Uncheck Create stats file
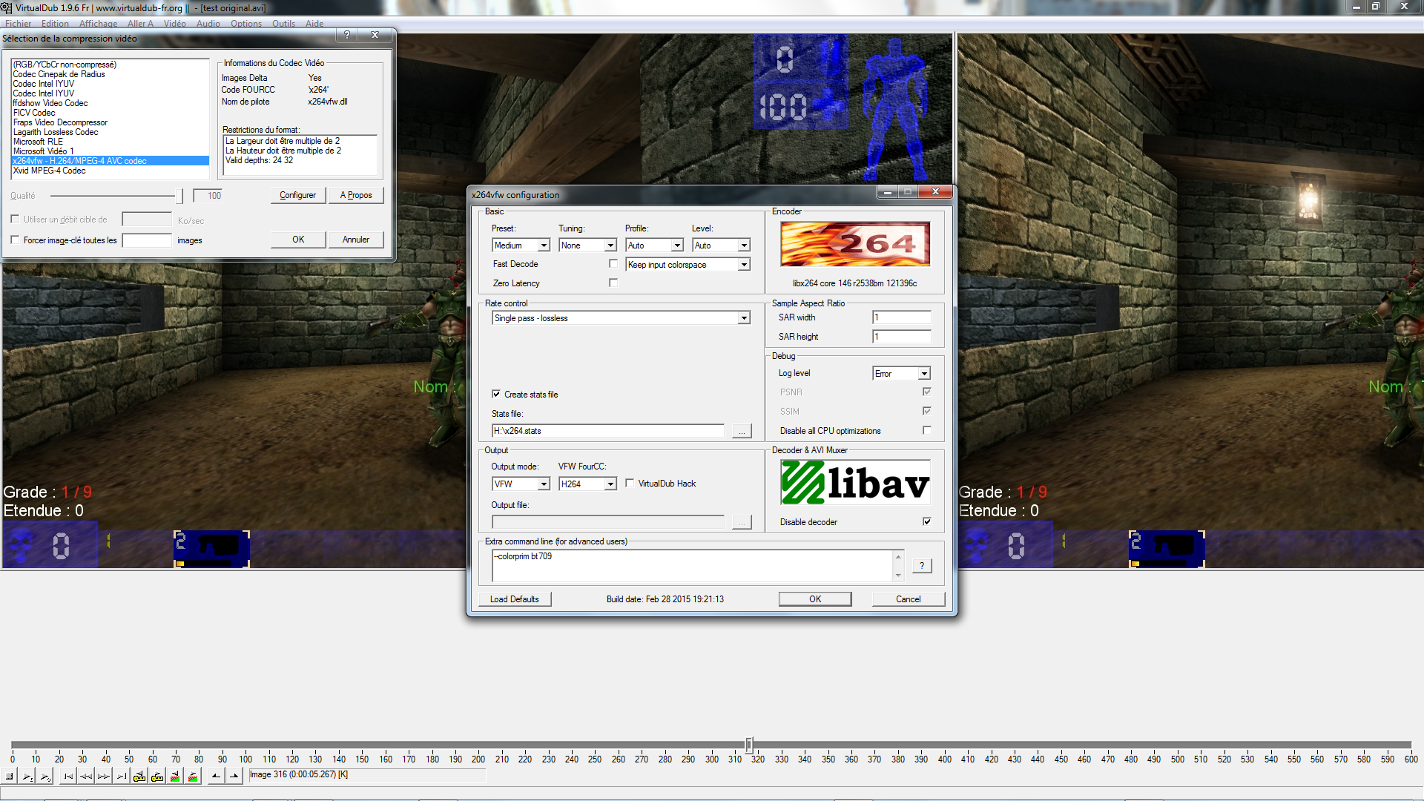Viewport: 1424px width, 801px height. tap(496, 395)
